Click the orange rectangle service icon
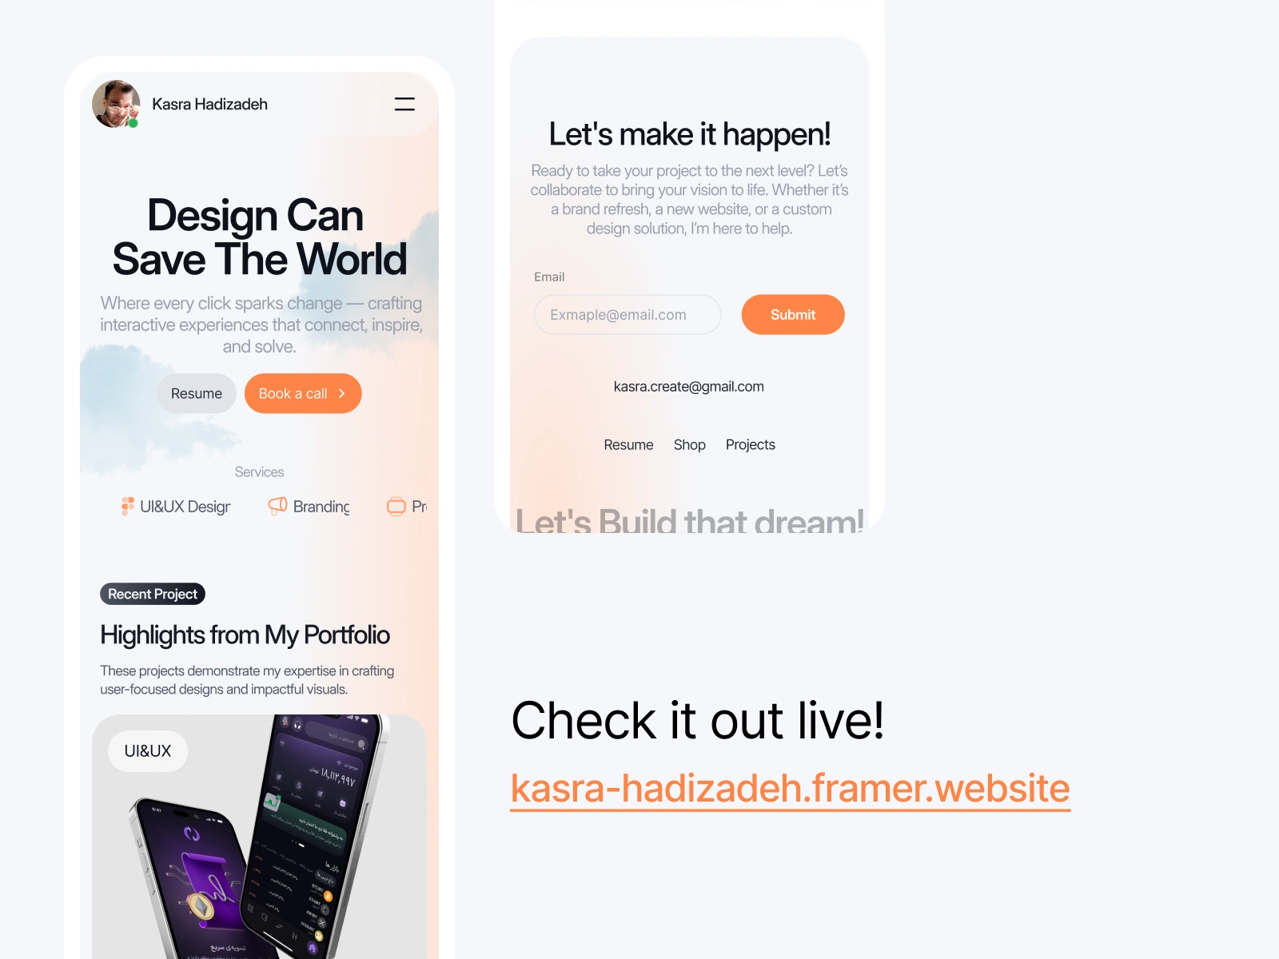This screenshot has width=1279, height=959. coord(396,506)
